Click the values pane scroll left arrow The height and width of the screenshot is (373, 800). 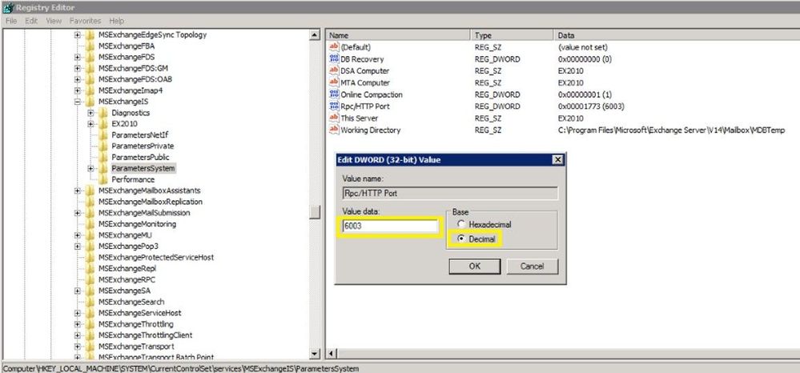(330, 354)
